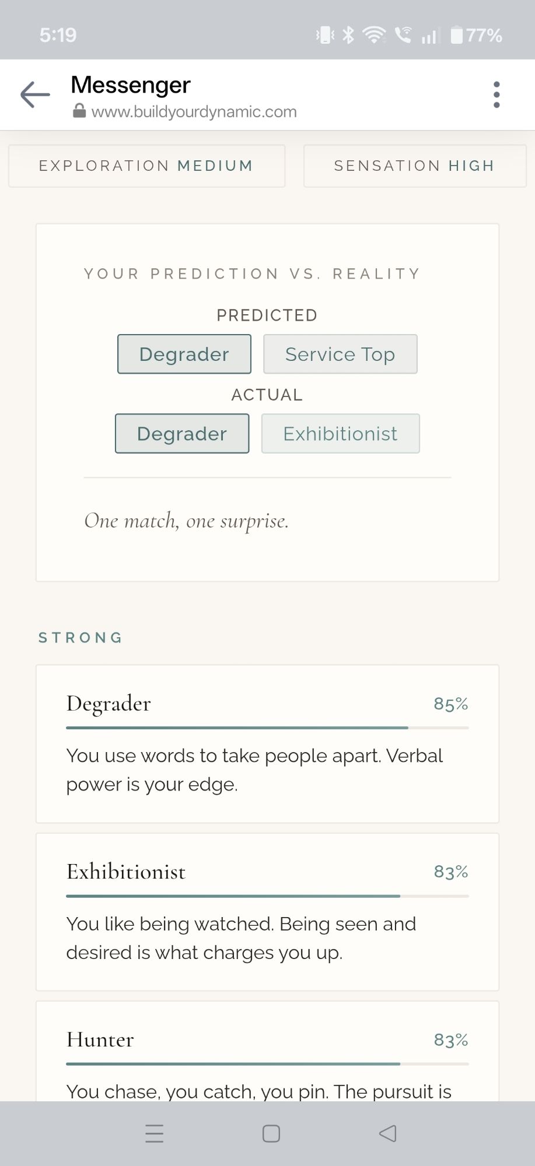Screen dimensions: 535x1166
Task: Tap the actual Degrader chip
Action: click(182, 434)
